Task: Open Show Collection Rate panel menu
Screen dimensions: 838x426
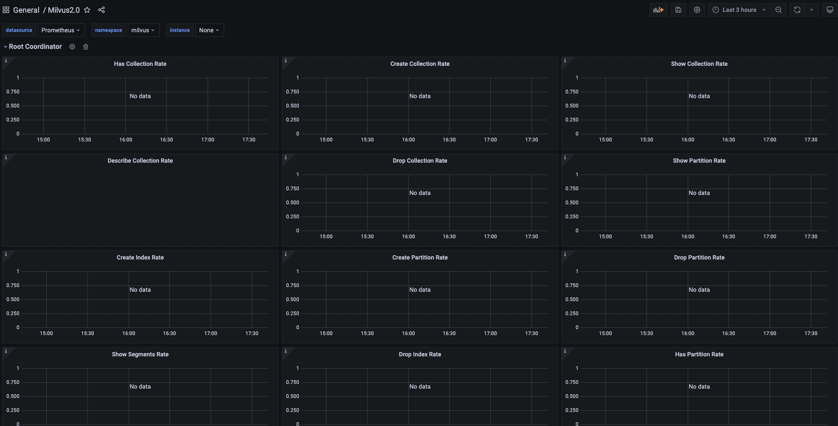Action: tap(699, 64)
